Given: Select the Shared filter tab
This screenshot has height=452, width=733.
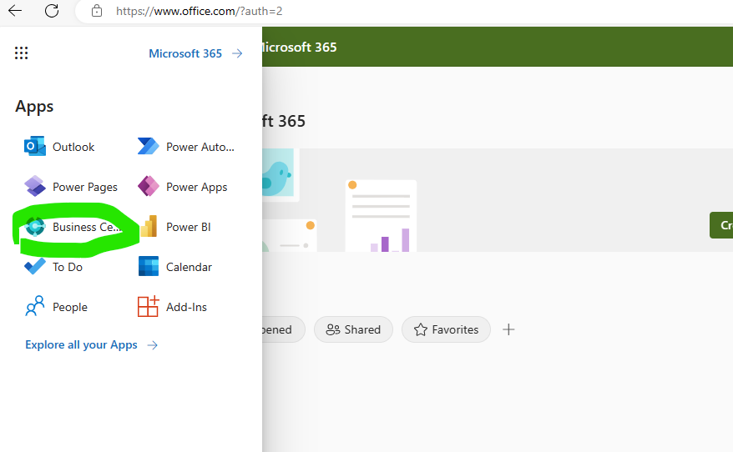Looking at the screenshot, I should coord(353,329).
